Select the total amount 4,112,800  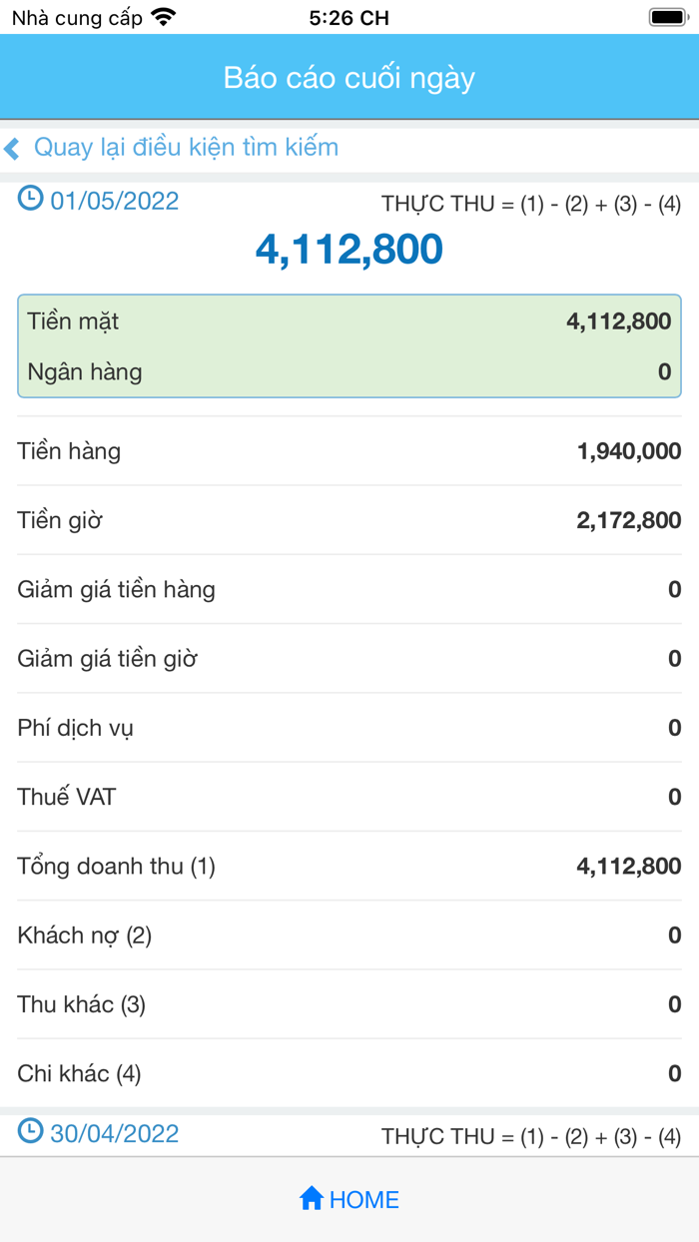click(x=349, y=250)
